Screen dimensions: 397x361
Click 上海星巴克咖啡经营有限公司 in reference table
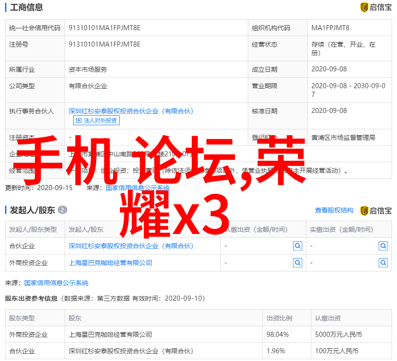coord(110,334)
